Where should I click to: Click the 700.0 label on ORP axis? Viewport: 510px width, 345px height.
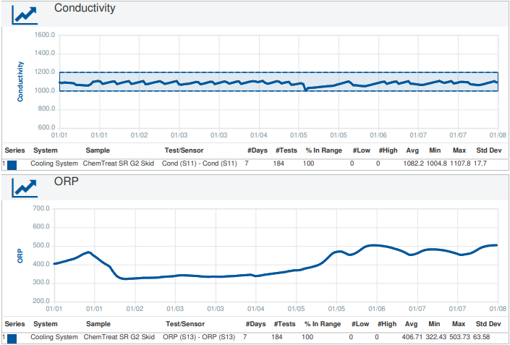click(x=45, y=208)
